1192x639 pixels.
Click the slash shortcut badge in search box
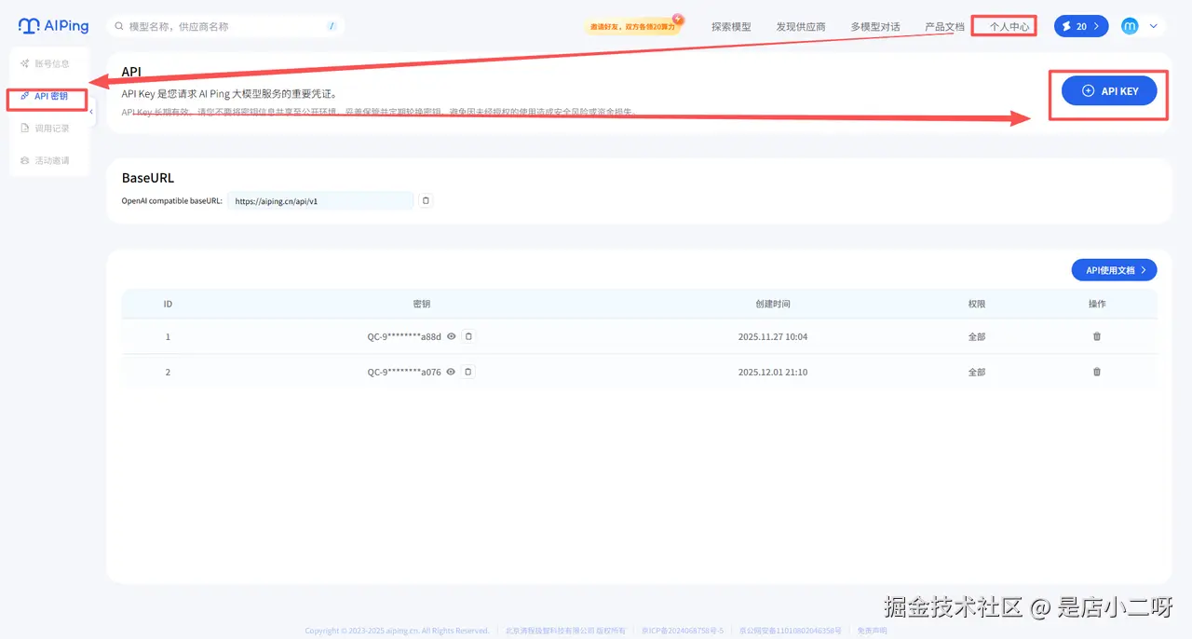click(x=332, y=26)
